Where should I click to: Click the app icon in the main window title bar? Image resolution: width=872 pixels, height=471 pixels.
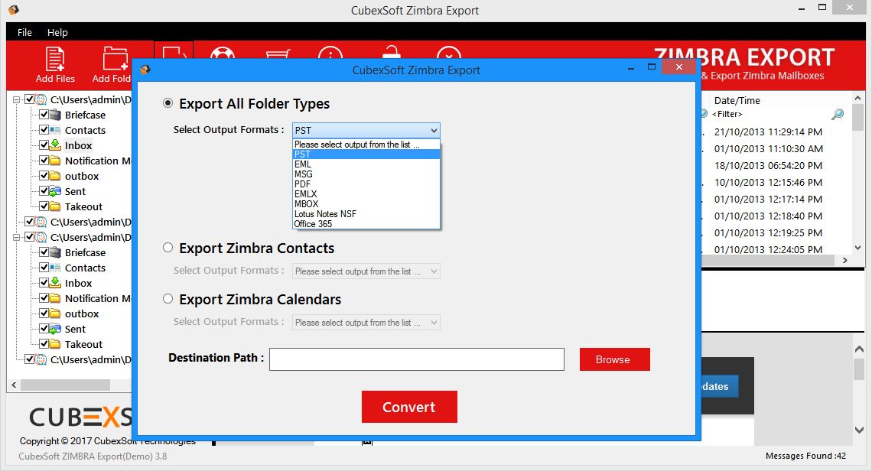point(13,9)
